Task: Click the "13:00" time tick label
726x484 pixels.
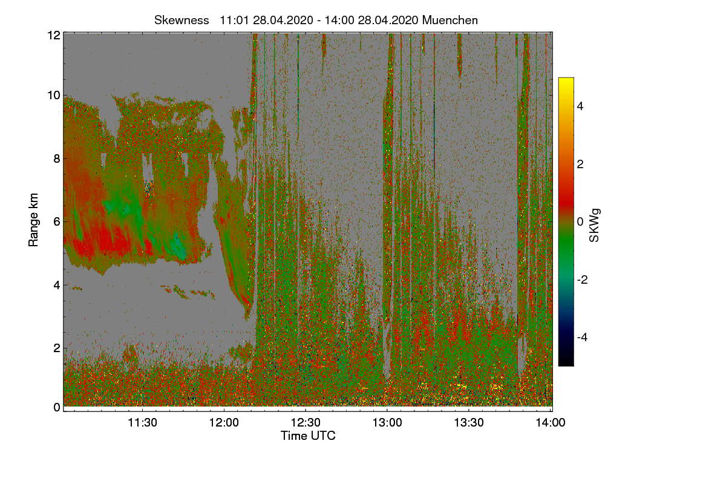Action: [x=387, y=423]
